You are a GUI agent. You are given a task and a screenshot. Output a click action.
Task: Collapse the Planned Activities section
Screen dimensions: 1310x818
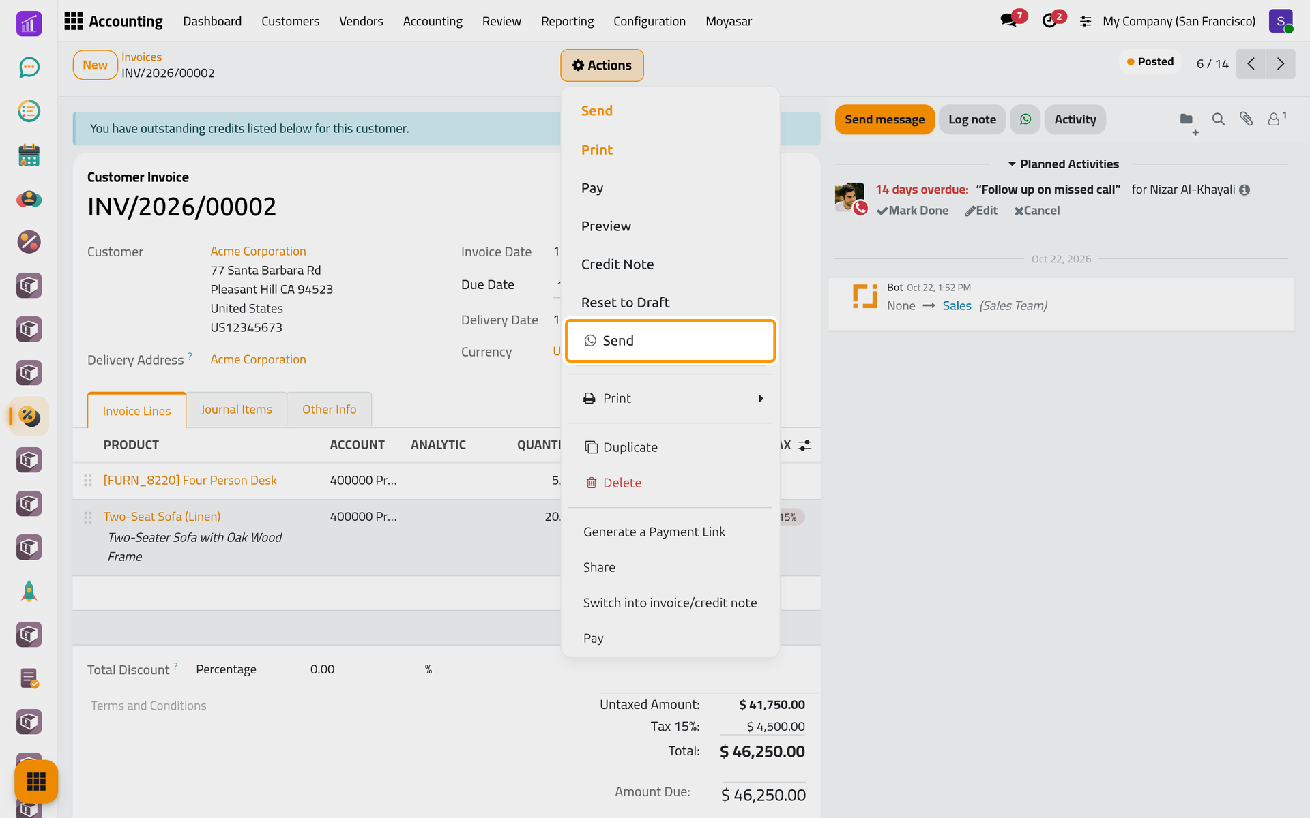1063,164
